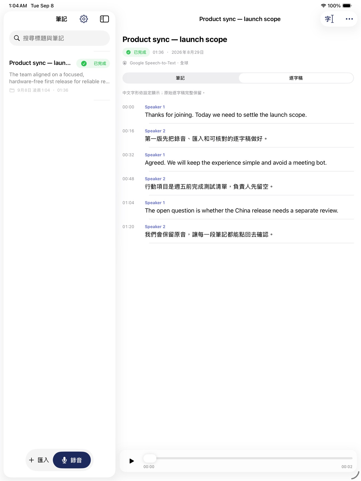Play the recording audio

[x=132, y=461]
